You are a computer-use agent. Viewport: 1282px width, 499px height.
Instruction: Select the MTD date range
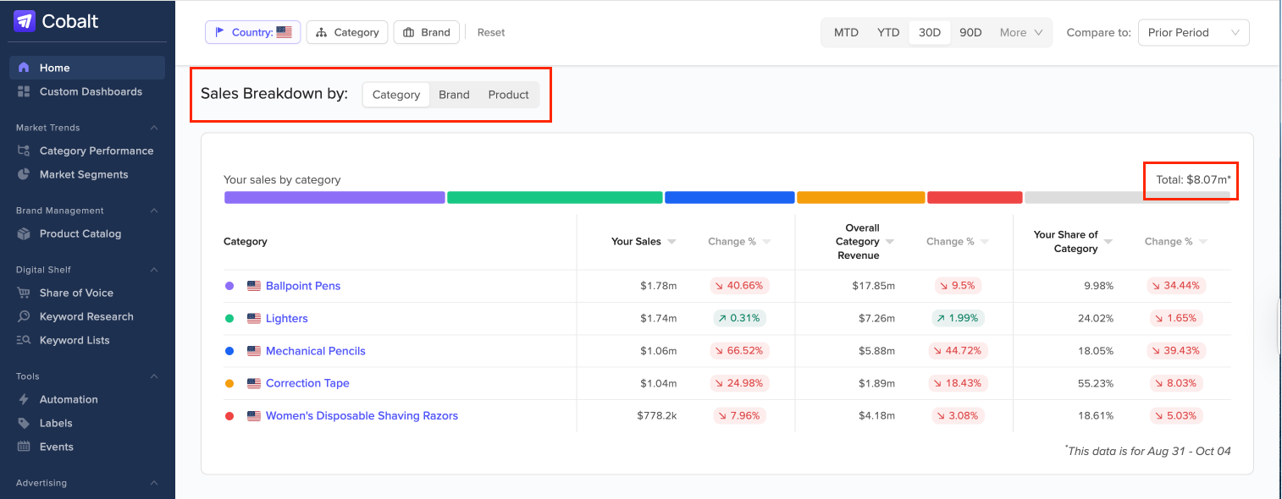846,32
